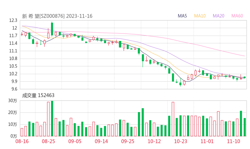The height and width of the screenshot is (149, 250).
Task: Click the stock title 新希望[SZ000876] 2023-11-16
Action: pos(57,16)
